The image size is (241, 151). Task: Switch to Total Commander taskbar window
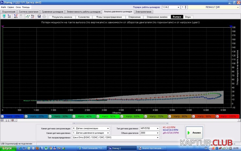coord(92,148)
